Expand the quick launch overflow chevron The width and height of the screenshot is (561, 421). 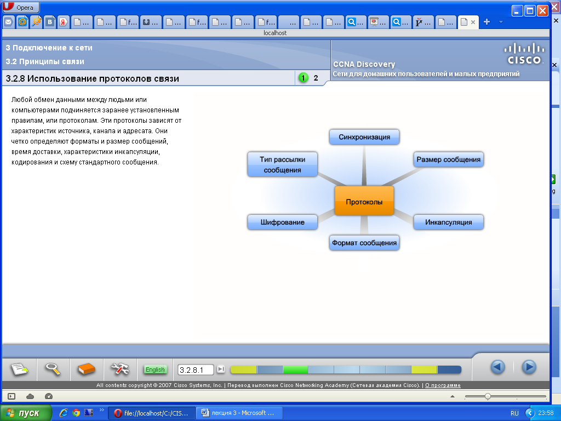[x=101, y=410]
